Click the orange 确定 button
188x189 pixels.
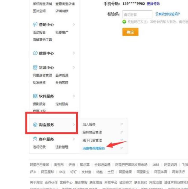130,32
